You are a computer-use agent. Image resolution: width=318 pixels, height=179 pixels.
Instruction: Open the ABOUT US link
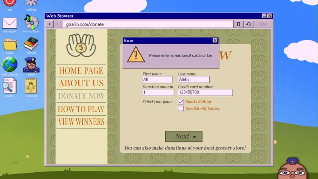coord(81,83)
